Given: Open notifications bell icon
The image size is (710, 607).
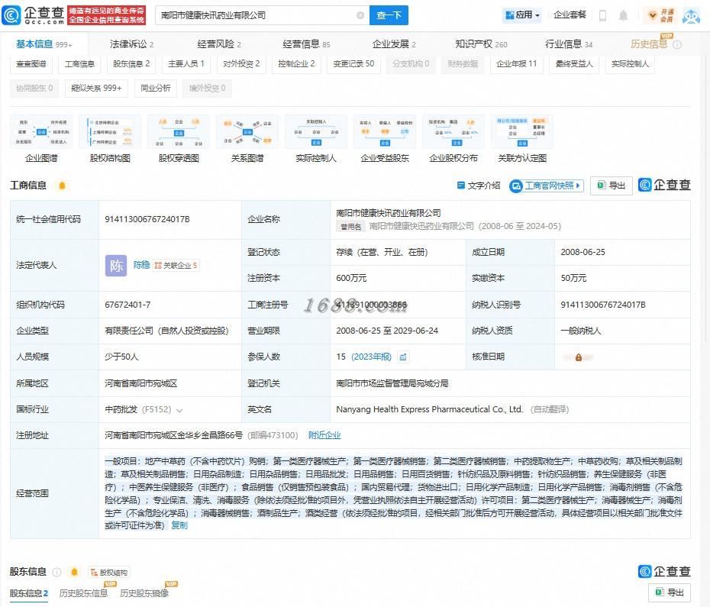Looking at the screenshot, I should 624,15.
